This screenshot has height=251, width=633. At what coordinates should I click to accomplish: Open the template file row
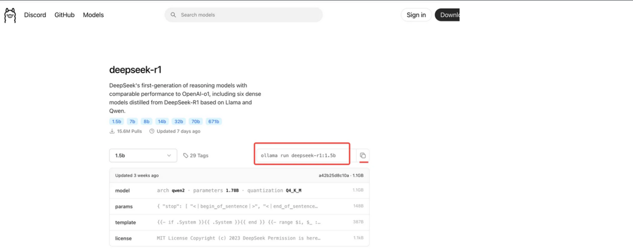(x=239, y=222)
